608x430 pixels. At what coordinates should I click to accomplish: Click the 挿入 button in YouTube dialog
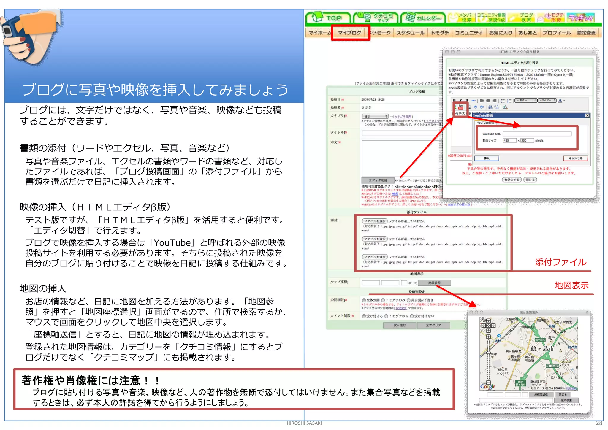click(x=487, y=158)
